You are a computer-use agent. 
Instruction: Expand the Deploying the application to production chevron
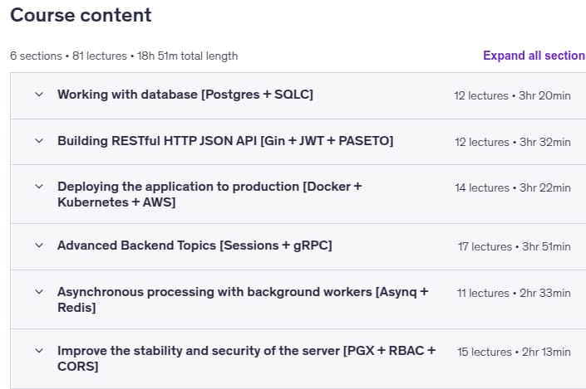click(x=39, y=187)
